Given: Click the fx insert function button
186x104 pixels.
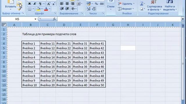Looking at the screenshot, I should 54,19.
